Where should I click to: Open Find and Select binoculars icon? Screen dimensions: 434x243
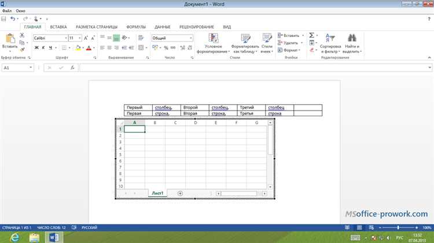click(x=352, y=38)
